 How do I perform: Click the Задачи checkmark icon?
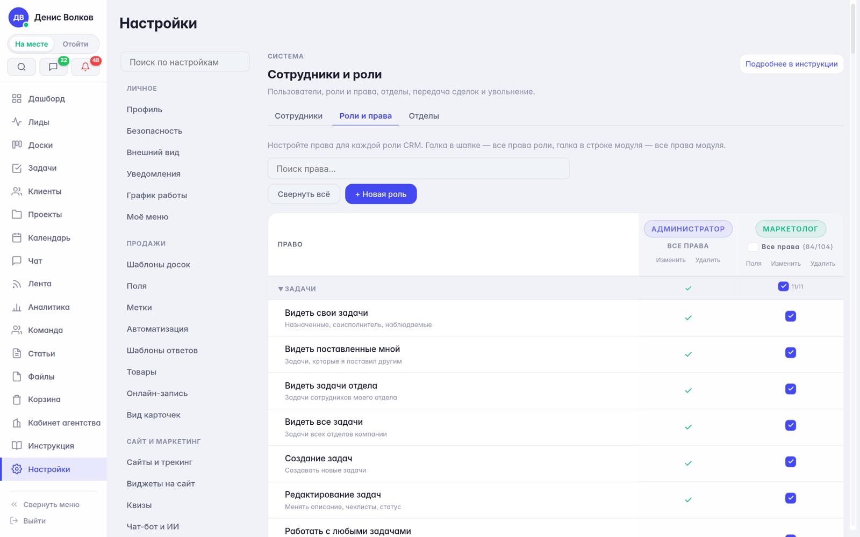tap(17, 168)
